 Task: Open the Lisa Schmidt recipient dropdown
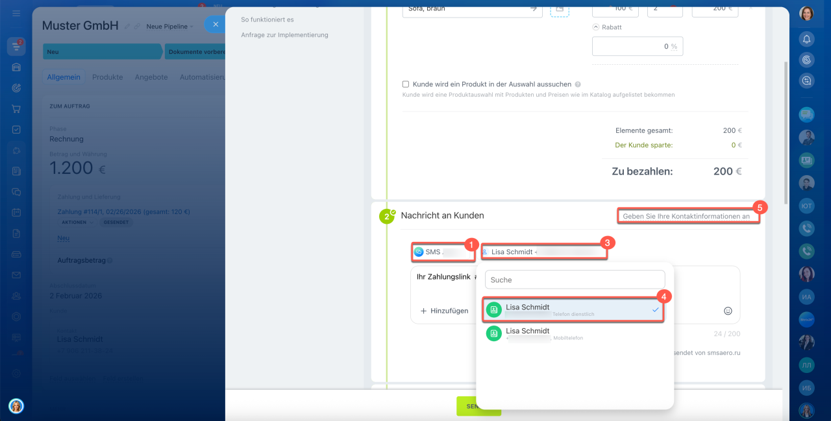pyautogui.click(x=544, y=252)
